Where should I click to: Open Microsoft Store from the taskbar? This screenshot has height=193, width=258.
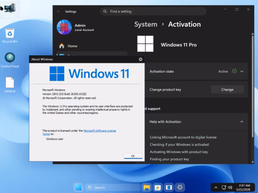tap(158, 187)
